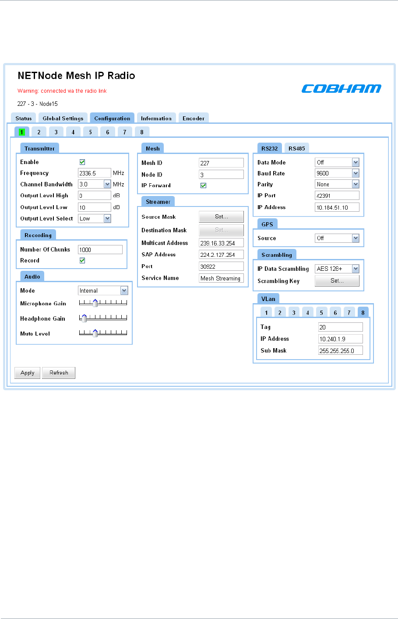398x619 pixels.
Task: Open the GPS Source dropdown
Action: 337,238
